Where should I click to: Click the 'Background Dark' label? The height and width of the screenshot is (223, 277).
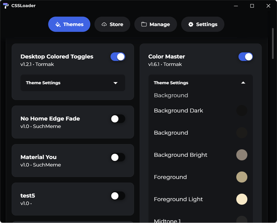coord(178,111)
